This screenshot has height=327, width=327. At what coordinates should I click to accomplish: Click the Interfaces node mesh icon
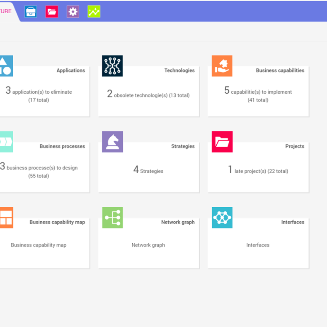[222, 218]
